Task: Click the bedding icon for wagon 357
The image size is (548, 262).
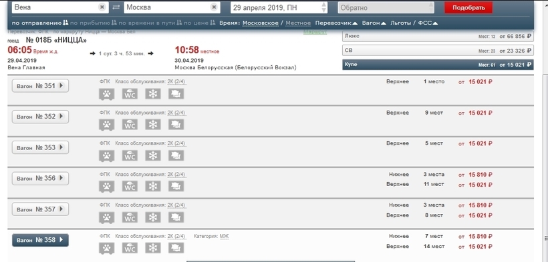Action: point(176,217)
